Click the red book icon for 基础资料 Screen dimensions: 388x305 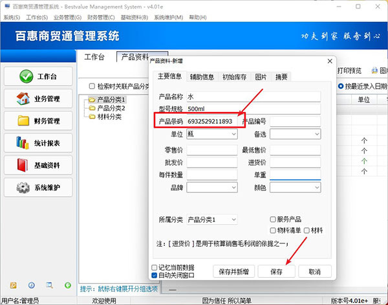[22, 165]
